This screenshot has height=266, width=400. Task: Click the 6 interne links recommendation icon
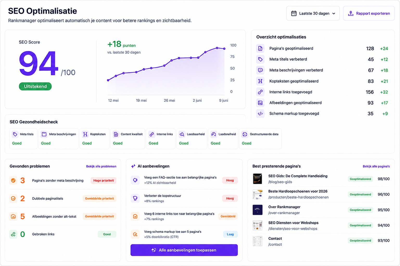(x=135, y=216)
